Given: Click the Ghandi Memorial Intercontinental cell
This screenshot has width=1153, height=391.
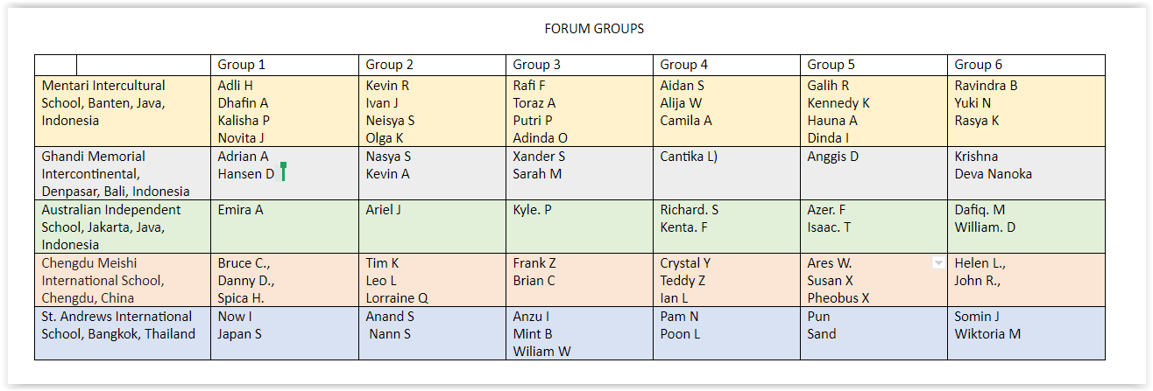Looking at the screenshot, I should point(123,173).
